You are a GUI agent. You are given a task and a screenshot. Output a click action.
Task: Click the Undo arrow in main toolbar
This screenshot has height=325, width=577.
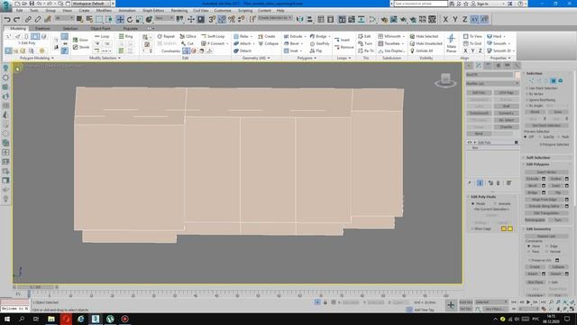[7, 19]
